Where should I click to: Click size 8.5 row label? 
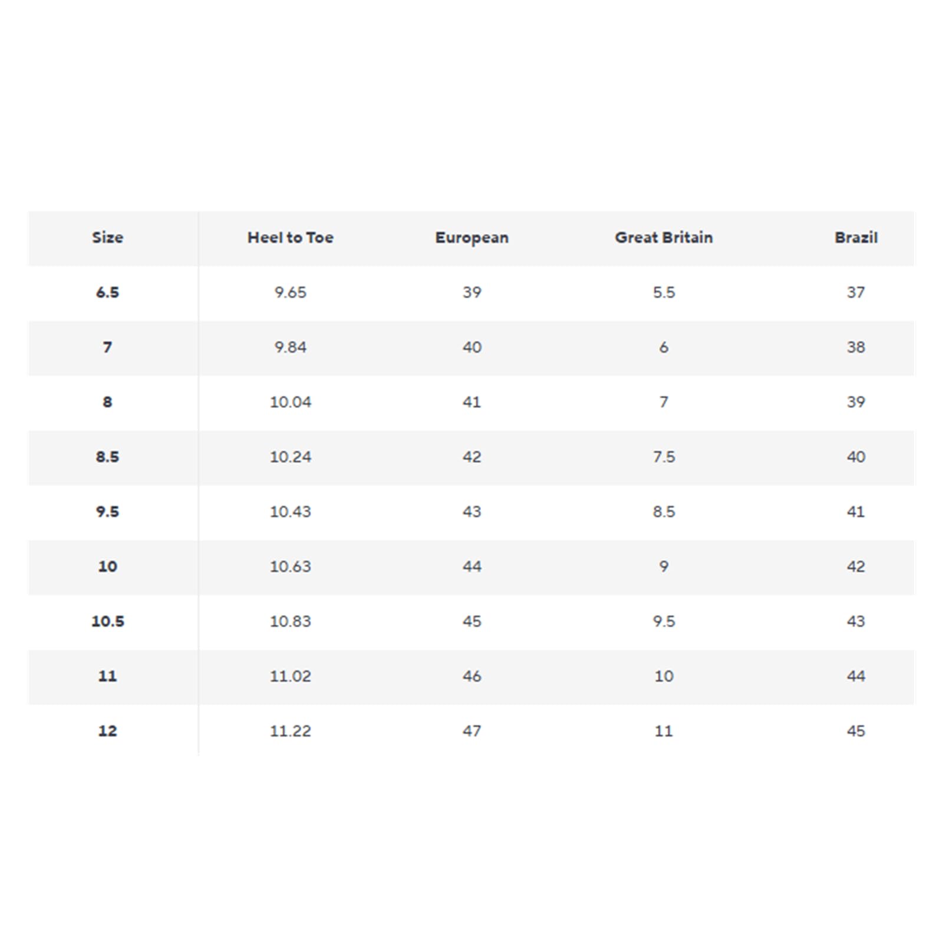pyautogui.click(x=107, y=457)
